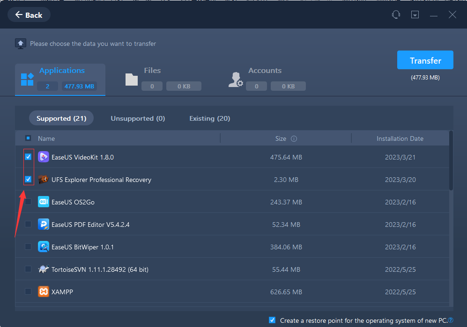Click the EaseUS VideoKit app icon
467x327 pixels.
(x=44, y=157)
